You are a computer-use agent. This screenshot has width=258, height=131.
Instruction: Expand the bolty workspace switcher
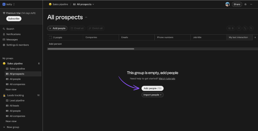point(9,4)
